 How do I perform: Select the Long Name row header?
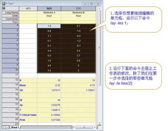pyautogui.click(x=10, y=13)
